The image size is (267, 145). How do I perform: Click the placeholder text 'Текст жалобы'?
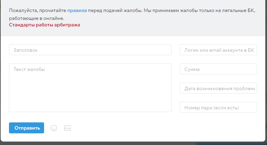click(29, 69)
